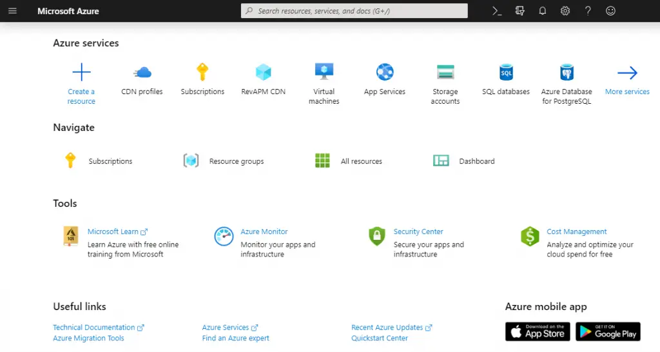Open the help question mark menu
This screenshot has width=660, height=352.
(588, 11)
